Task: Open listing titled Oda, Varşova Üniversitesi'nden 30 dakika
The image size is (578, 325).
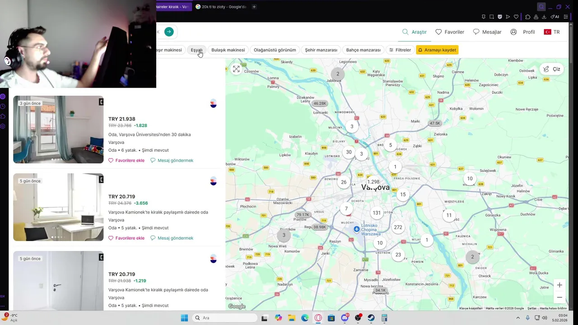Action: 149,135
